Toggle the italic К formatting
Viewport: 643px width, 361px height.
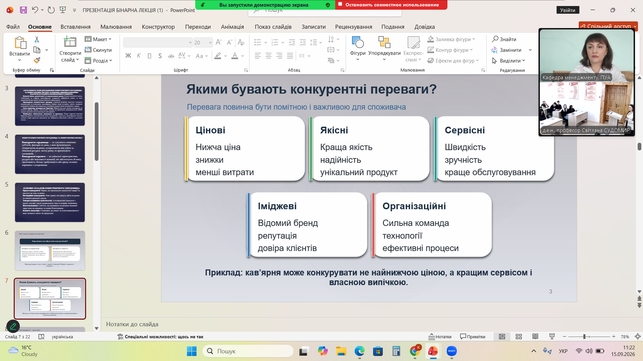pyautogui.click(x=139, y=56)
